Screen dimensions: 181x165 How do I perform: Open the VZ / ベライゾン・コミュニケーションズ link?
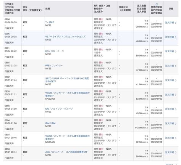(65, 37)
